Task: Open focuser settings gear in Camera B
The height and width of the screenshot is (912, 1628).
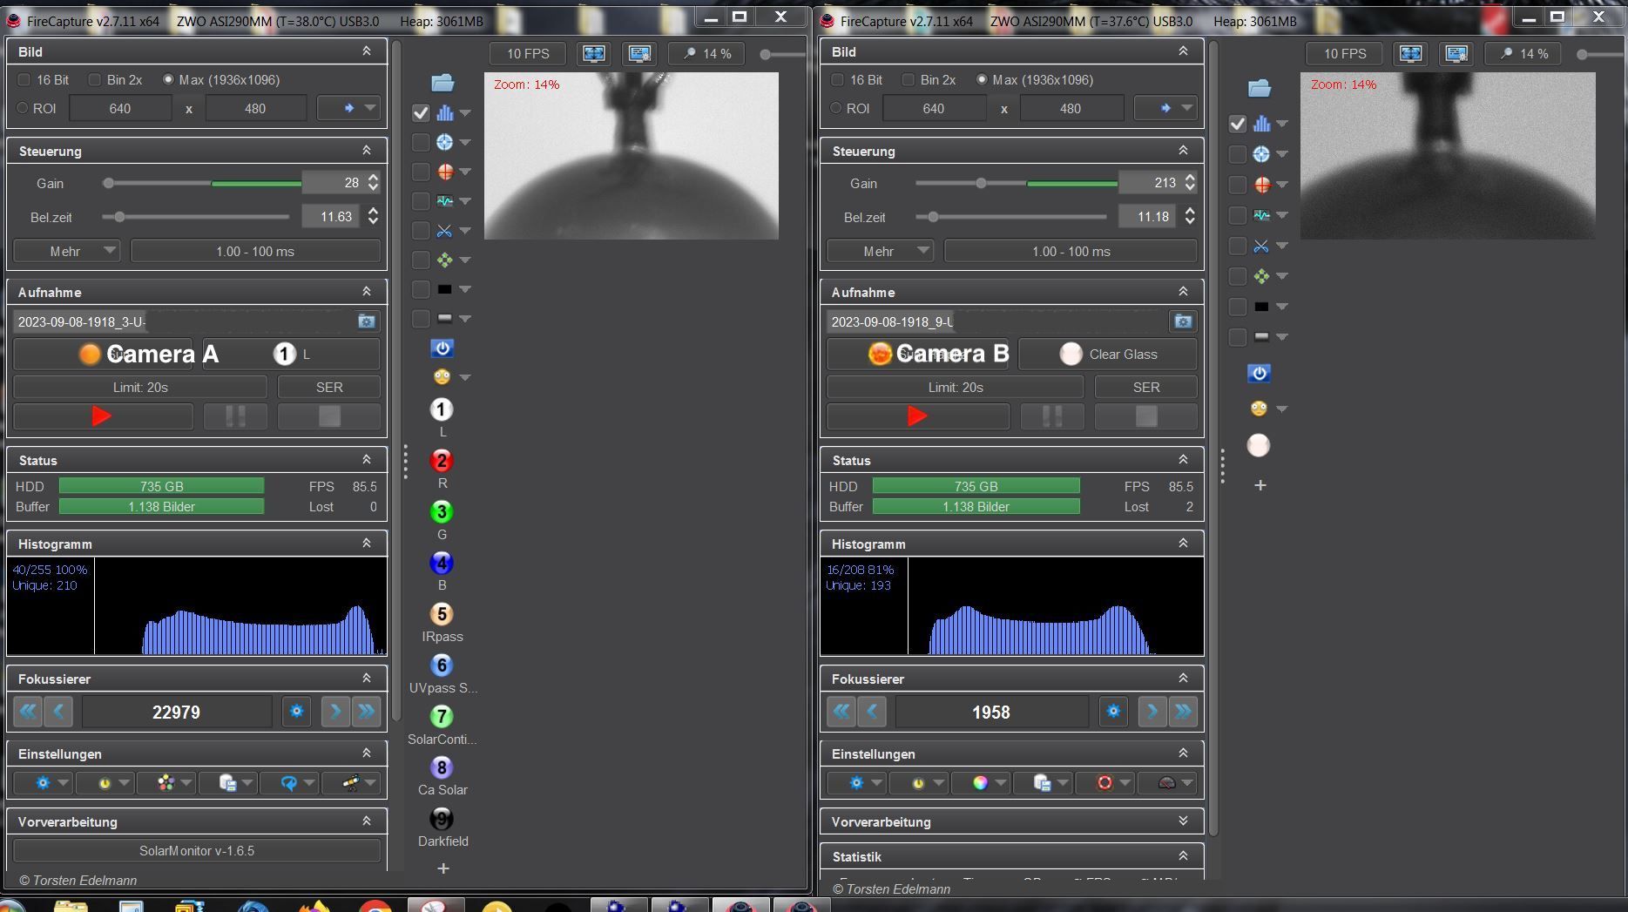Action: point(1113,712)
